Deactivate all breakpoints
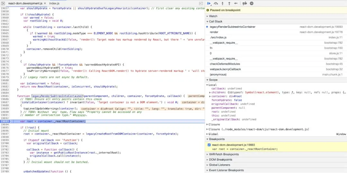 pos(245,3)
